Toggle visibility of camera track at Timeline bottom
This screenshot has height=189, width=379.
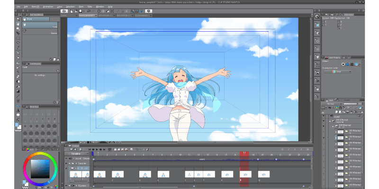(66, 186)
